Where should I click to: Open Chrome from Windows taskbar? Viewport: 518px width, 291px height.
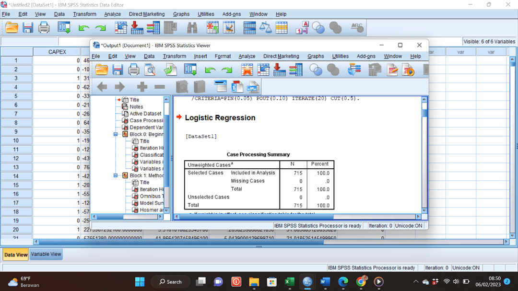coord(362,282)
